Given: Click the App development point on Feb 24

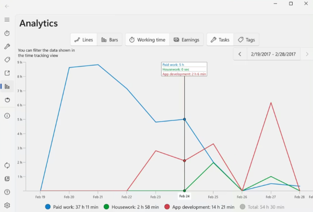Looking at the screenshot, I should (x=185, y=160).
